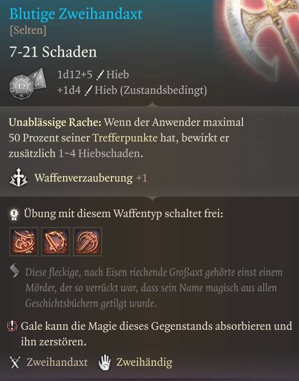Click the Unablässige Rache ability name
Viewport: 299px width, 381px height.
(55, 122)
